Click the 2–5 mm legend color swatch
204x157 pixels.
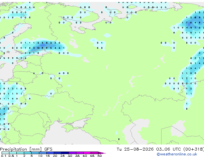tap(28, 153)
